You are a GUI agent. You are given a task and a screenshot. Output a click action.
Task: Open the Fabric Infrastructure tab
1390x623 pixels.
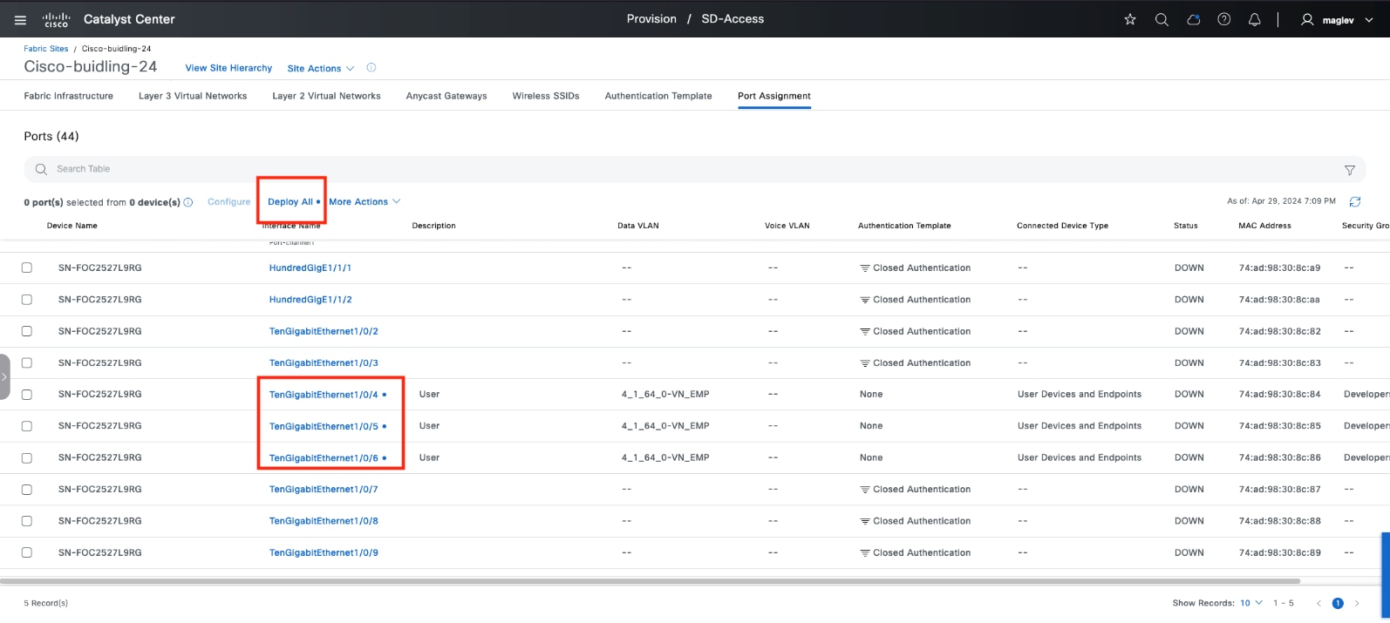pyautogui.click(x=69, y=96)
